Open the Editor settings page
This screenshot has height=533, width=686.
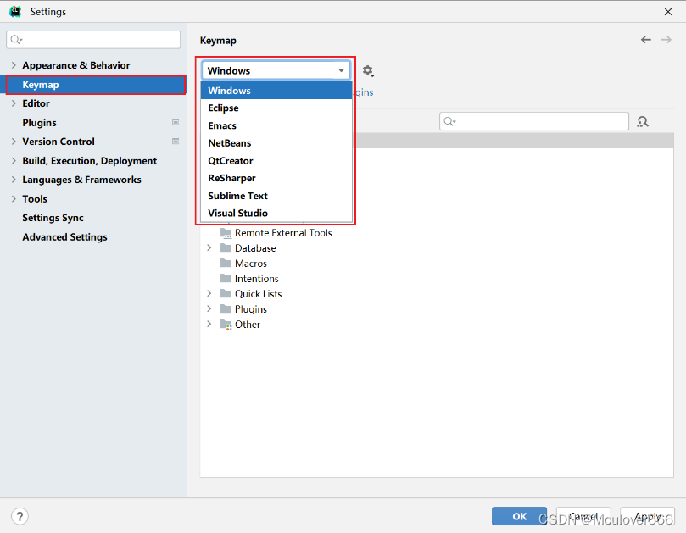pyautogui.click(x=36, y=103)
